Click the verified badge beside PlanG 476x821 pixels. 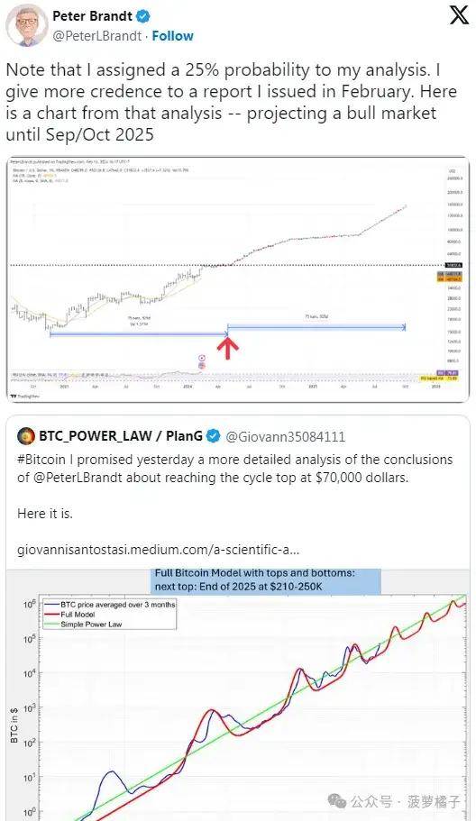(x=213, y=435)
